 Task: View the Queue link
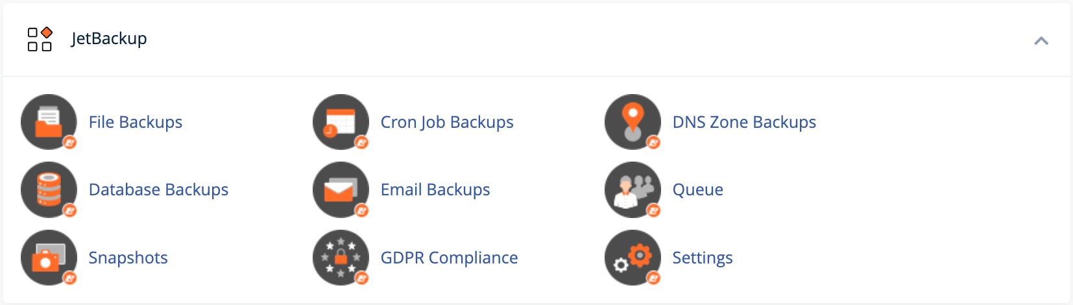pos(698,189)
